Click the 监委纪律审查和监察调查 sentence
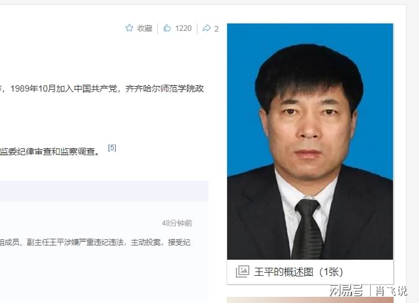The width and height of the screenshot is (419, 303). pyautogui.click(x=50, y=151)
